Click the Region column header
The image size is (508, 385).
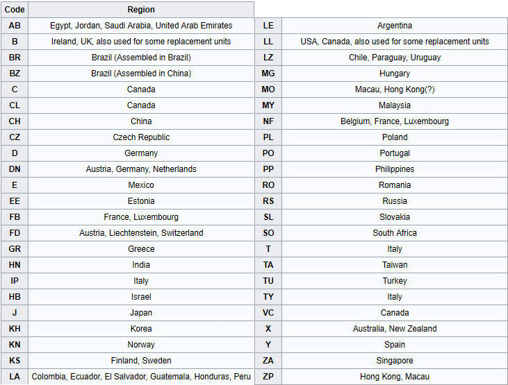tap(141, 10)
